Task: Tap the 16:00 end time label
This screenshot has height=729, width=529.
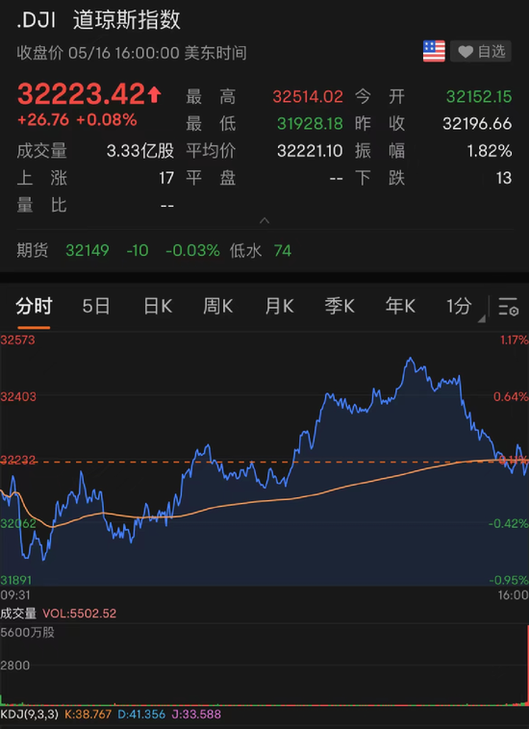Action: pos(513,595)
